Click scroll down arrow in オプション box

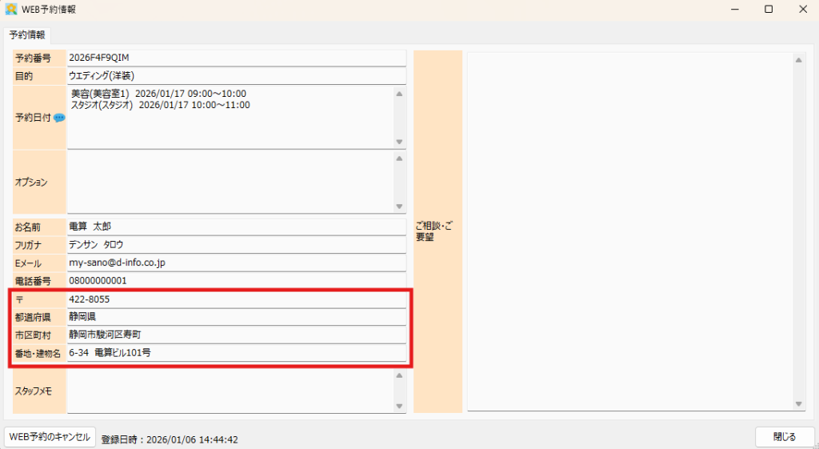pyautogui.click(x=399, y=206)
